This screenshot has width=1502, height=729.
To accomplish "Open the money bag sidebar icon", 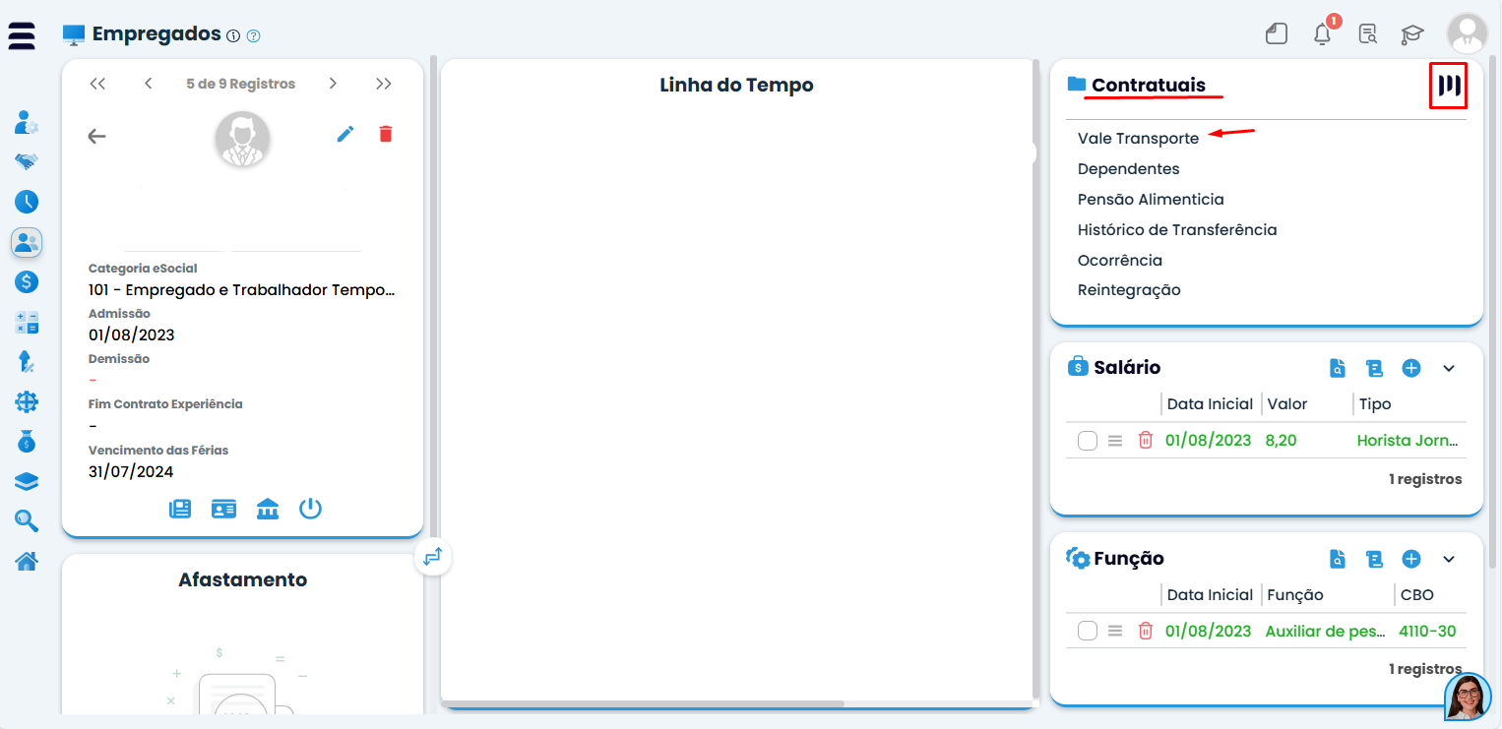I will coord(27,442).
